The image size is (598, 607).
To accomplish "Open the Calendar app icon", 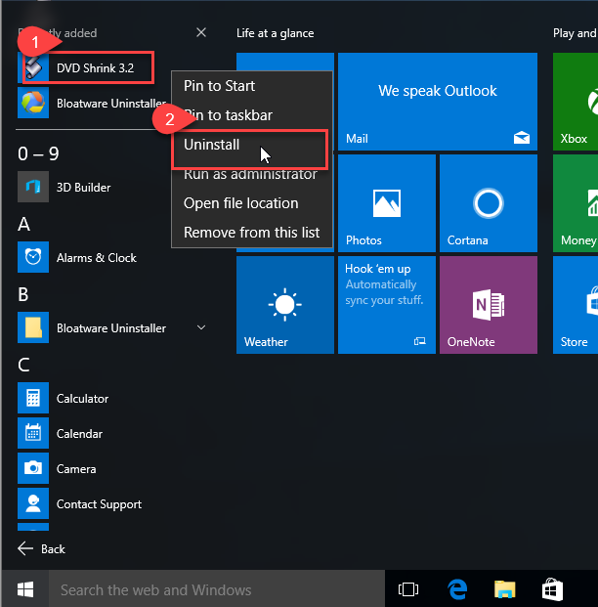I will tap(33, 433).
